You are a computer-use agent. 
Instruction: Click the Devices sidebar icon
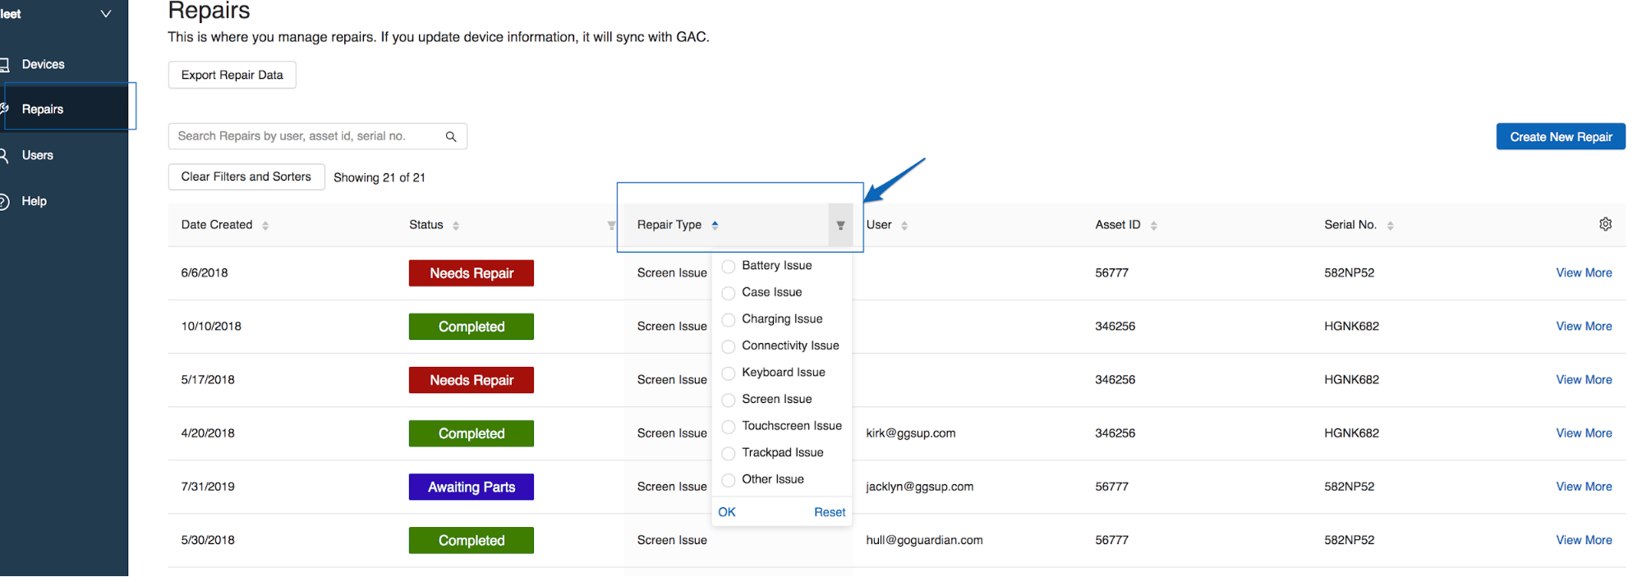[x=4, y=64]
